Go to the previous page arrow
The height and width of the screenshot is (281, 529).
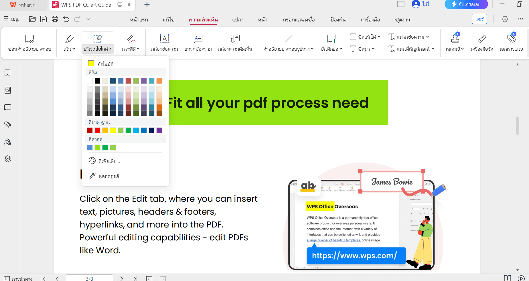point(57,278)
